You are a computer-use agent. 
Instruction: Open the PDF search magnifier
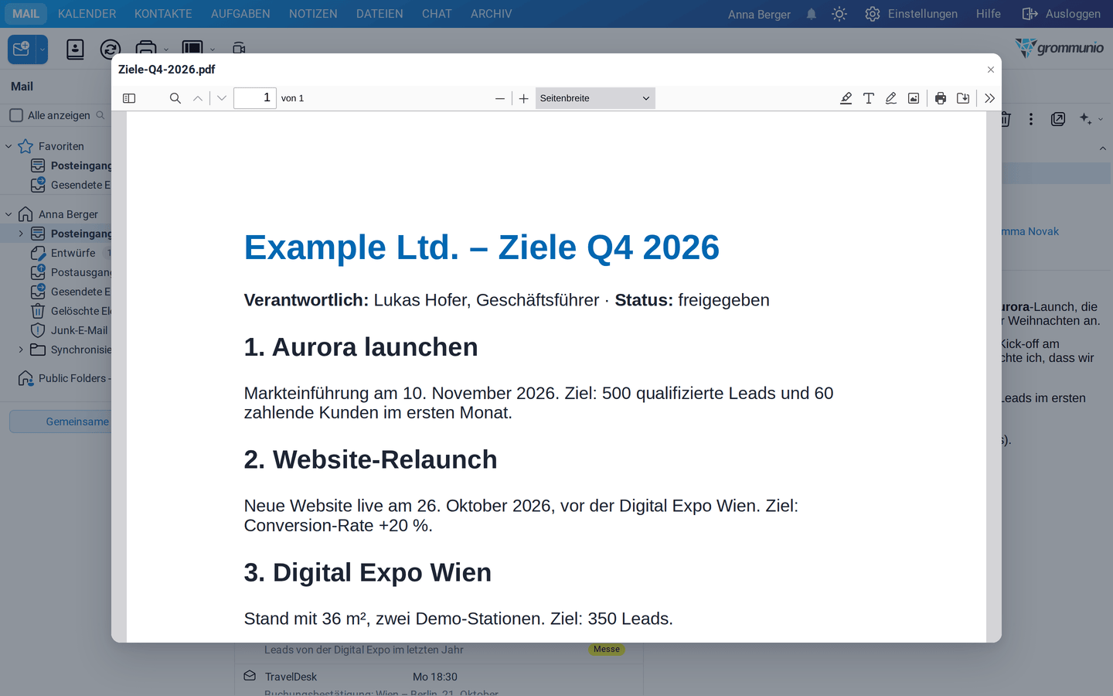175,98
